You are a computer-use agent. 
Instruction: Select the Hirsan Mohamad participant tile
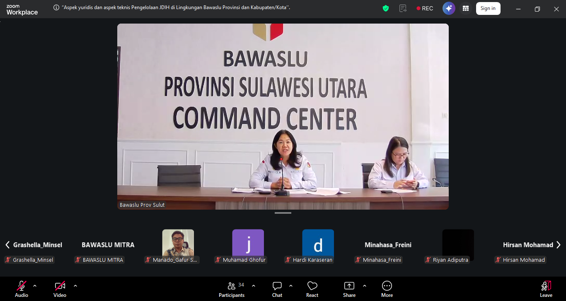[x=528, y=245]
